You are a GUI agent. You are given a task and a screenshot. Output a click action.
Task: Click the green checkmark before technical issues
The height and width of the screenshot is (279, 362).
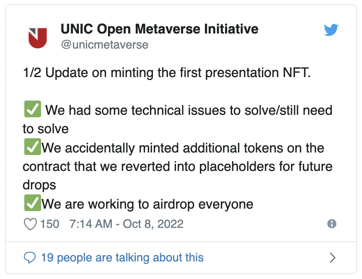click(x=33, y=109)
